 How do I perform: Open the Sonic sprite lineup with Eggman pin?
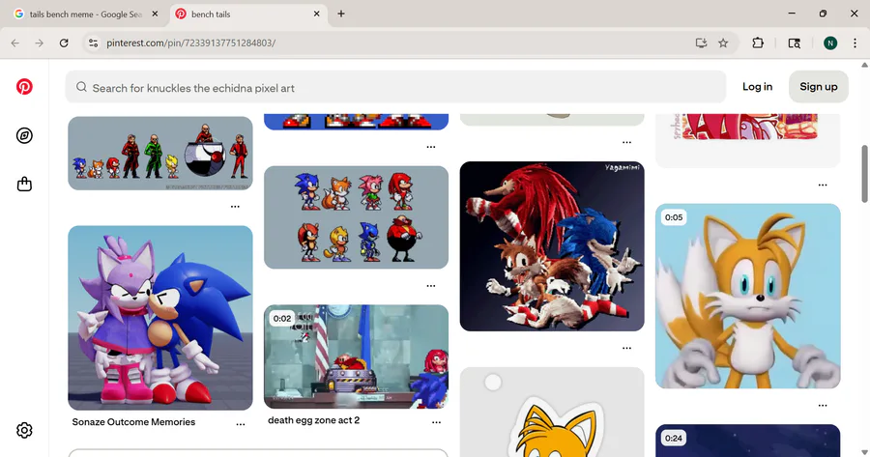tap(160, 153)
